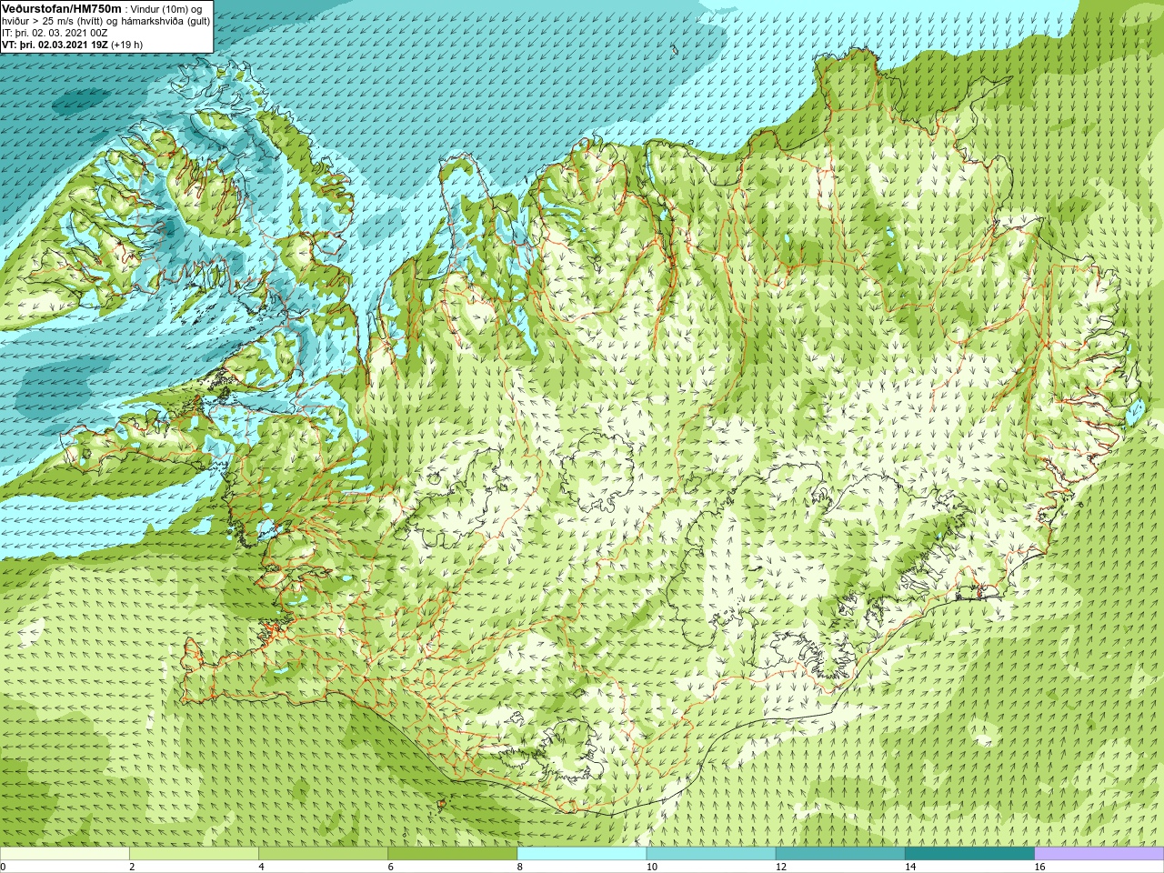This screenshot has width=1164, height=873.
Task: Click the turquoise 10–12 m/s legend swatch
Action: click(x=711, y=853)
